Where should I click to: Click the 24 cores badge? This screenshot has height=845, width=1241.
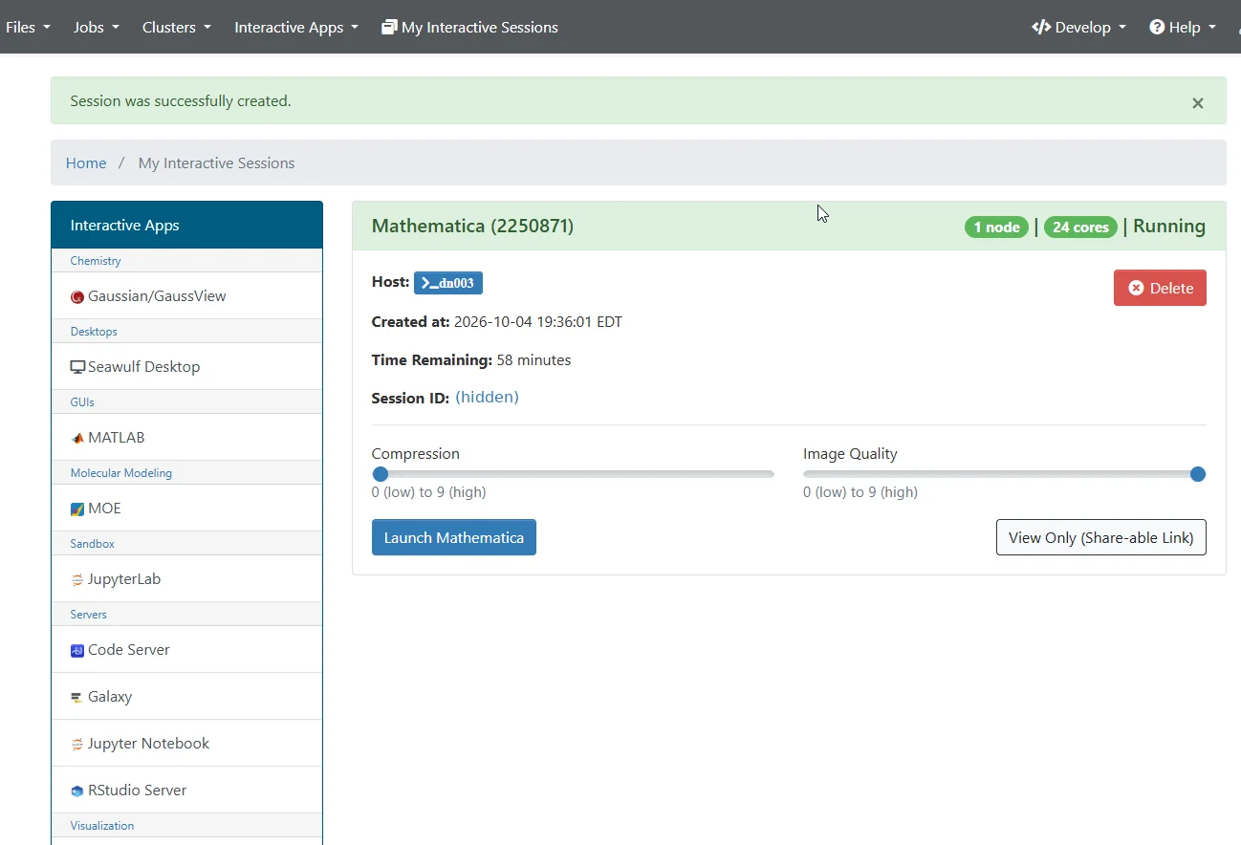1080,227
